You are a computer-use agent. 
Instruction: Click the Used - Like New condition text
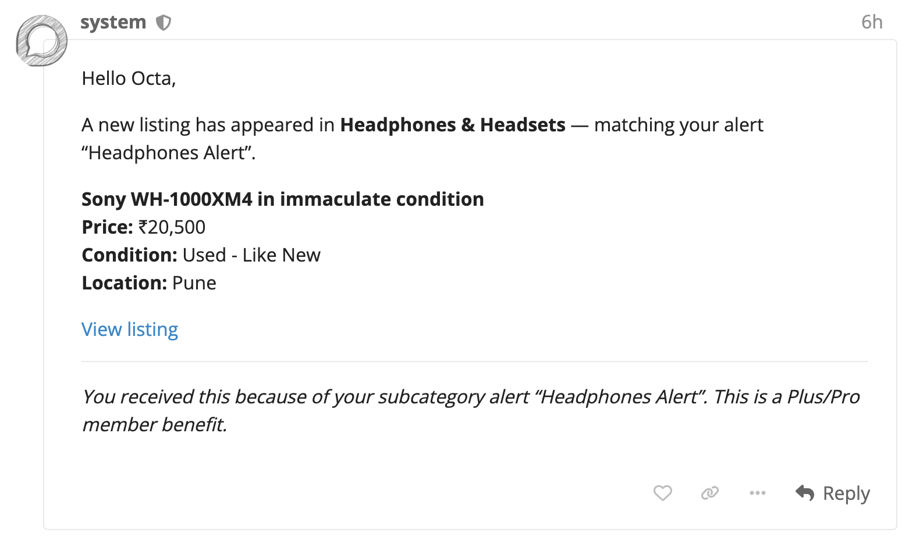pos(251,255)
